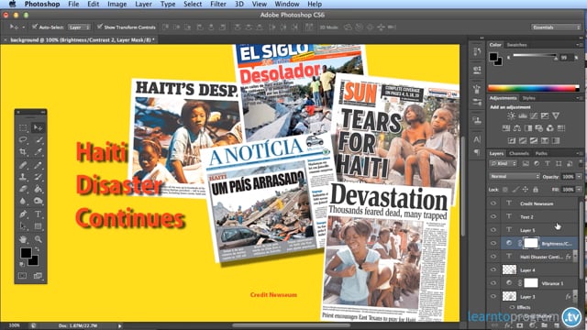The width and height of the screenshot is (587, 330).
Task: Collapse effects on Haiti Disaster Continues layer
Action: click(x=576, y=257)
